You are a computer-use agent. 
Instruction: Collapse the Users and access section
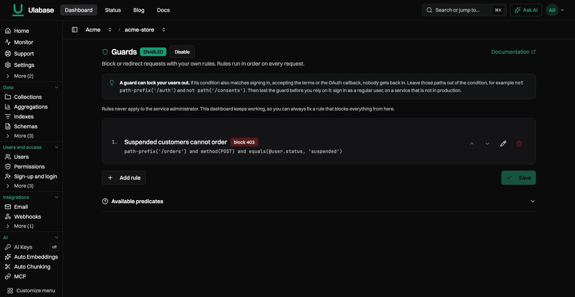click(56, 147)
